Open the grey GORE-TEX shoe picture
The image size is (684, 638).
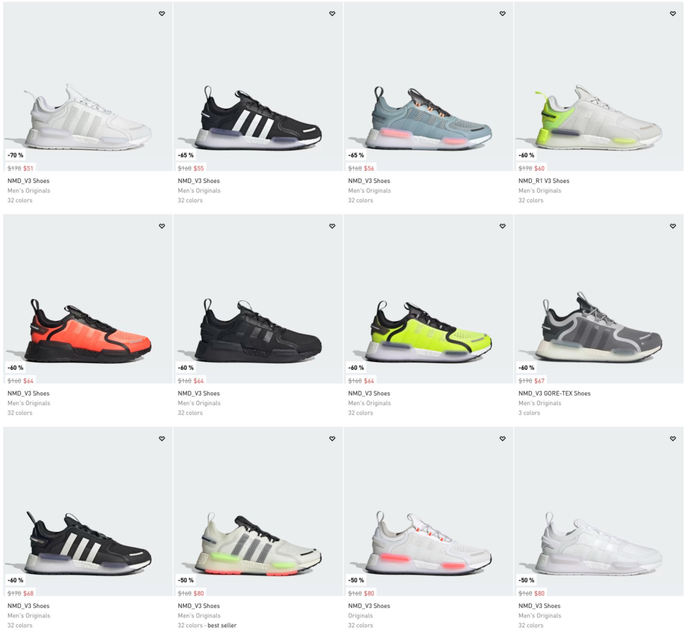598,298
